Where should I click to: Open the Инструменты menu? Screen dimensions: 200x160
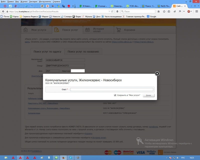click(x=45, y=1)
